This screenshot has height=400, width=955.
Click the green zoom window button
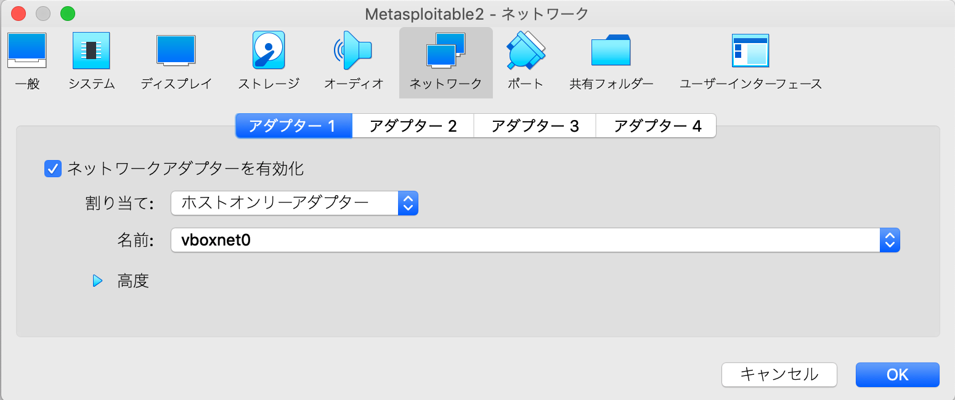click(68, 14)
